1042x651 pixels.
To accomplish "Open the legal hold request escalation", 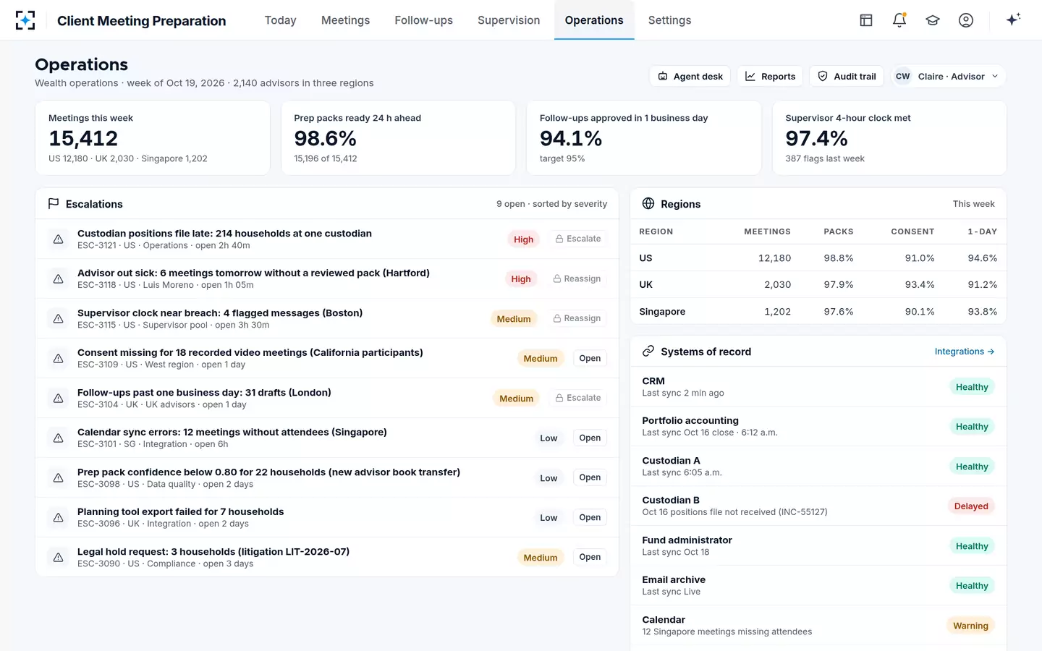I will 590,557.
